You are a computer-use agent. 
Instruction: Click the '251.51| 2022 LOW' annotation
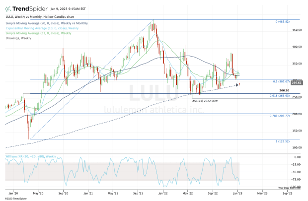click(x=205, y=101)
